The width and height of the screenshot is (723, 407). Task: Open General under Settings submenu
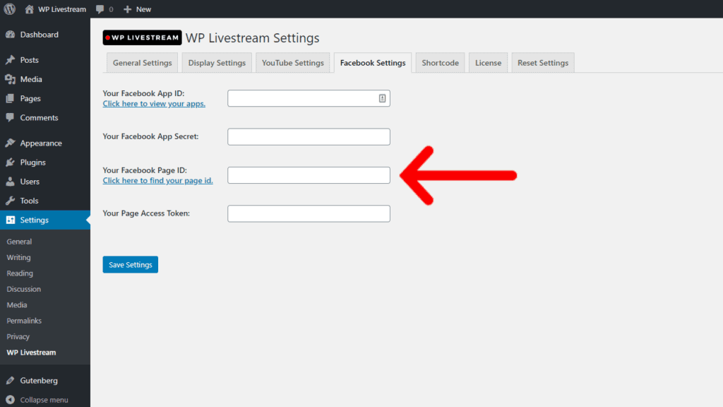(x=19, y=242)
